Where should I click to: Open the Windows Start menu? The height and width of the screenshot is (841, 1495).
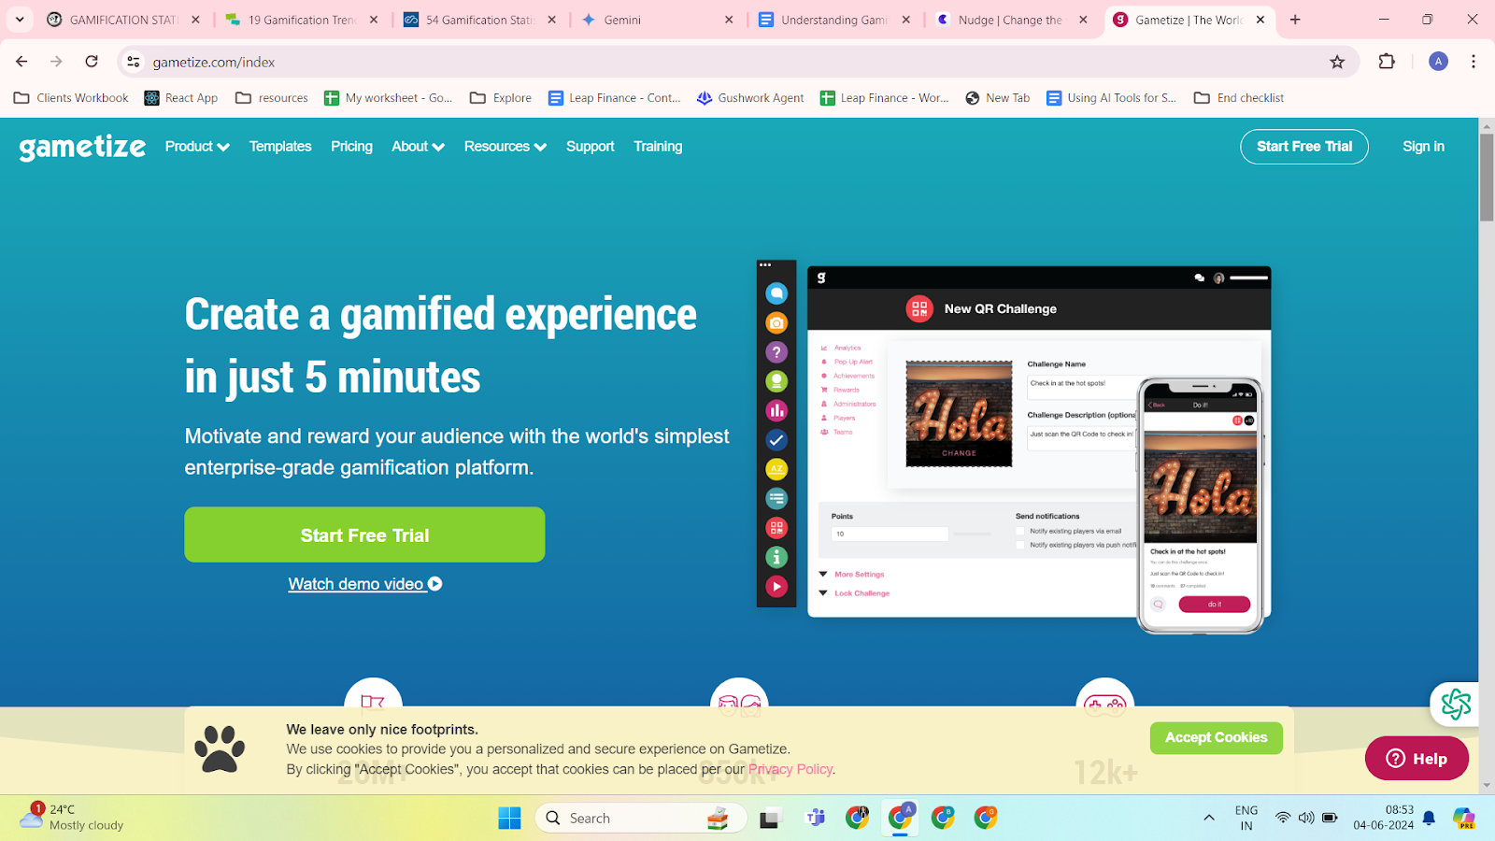509,819
